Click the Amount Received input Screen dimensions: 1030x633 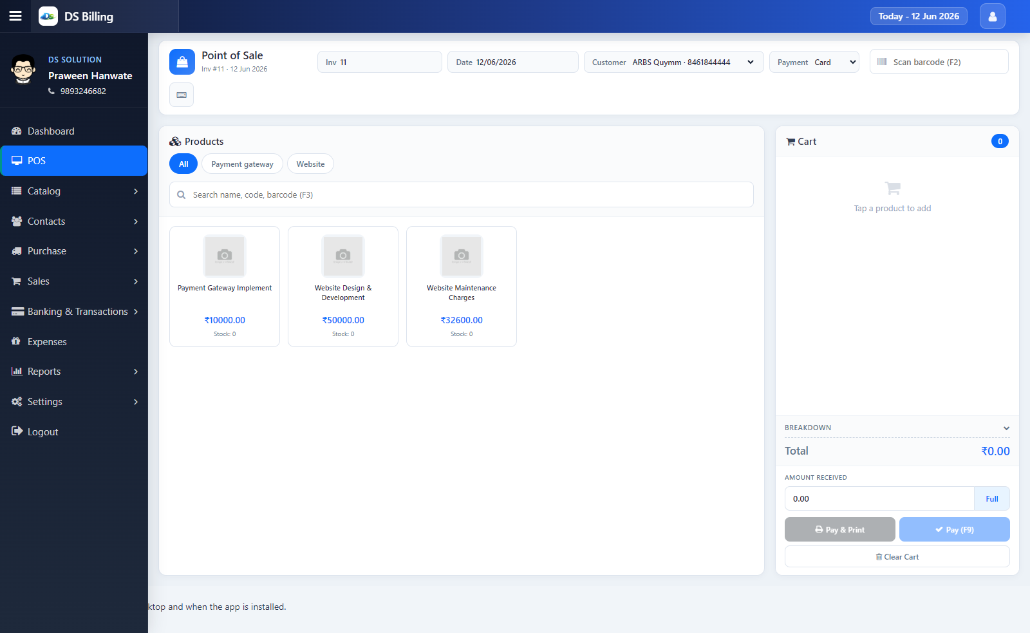pyautogui.click(x=879, y=498)
